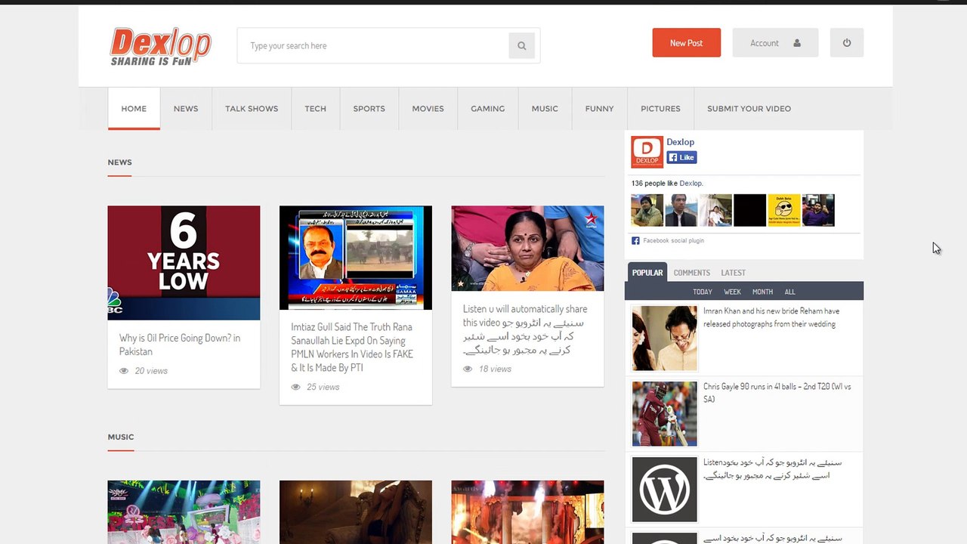Open the Listen Urdu post in Popular list
Viewport: 967px width, 544px height.
point(772,468)
